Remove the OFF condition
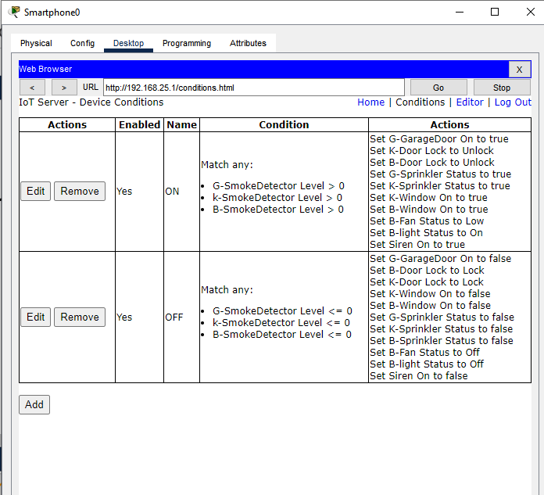 point(80,317)
